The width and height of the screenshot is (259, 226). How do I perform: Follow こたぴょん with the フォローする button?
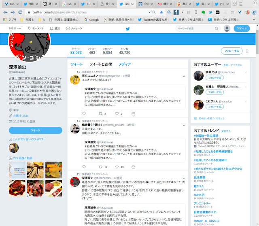214,107
